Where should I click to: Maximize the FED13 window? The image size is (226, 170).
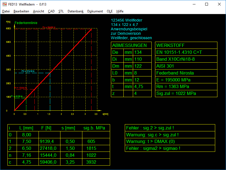[x=206, y=4]
